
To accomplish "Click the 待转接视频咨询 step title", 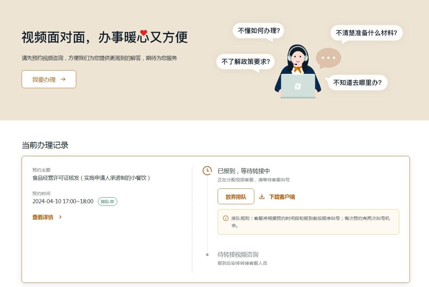I will tap(238, 255).
